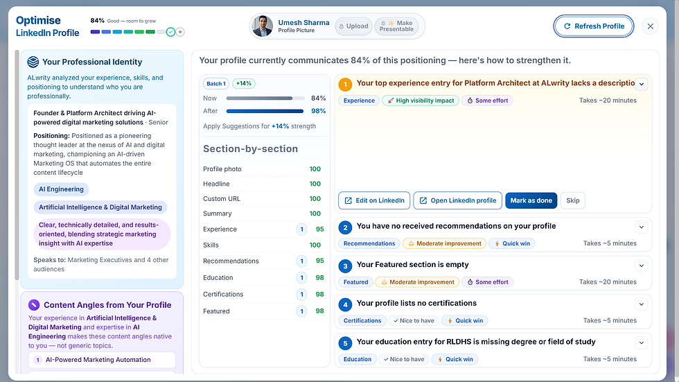Select the Artificial Intelligence & Digital Marketing tag
Viewport: 679px width, 382px height.
tap(100, 207)
